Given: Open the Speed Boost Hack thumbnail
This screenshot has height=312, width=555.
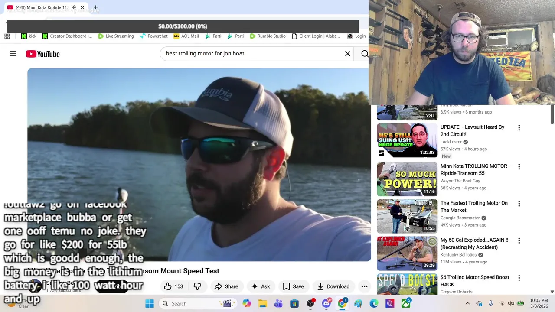Looking at the screenshot, I should pyautogui.click(x=407, y=284).
